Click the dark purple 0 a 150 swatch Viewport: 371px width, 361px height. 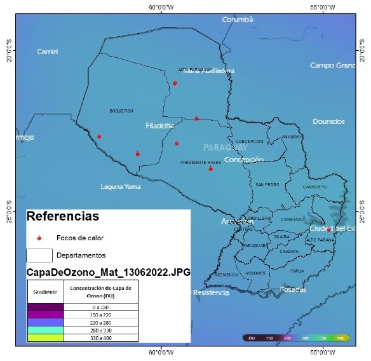click(46, 307)
